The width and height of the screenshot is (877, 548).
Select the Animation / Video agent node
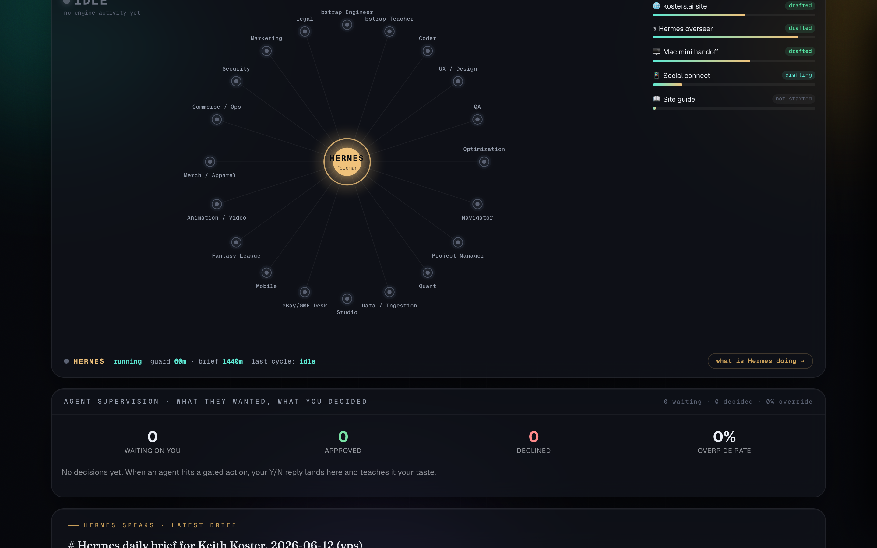coord(216,204)
